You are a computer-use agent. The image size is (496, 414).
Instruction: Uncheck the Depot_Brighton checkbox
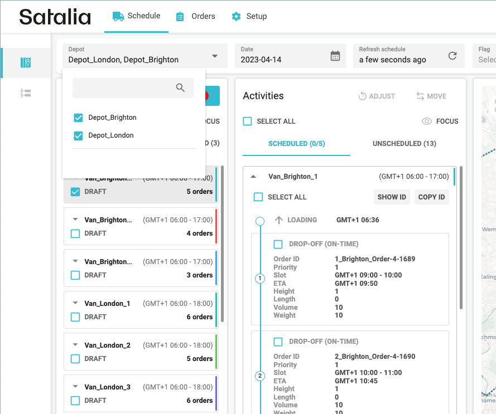[x=79, y=118]
